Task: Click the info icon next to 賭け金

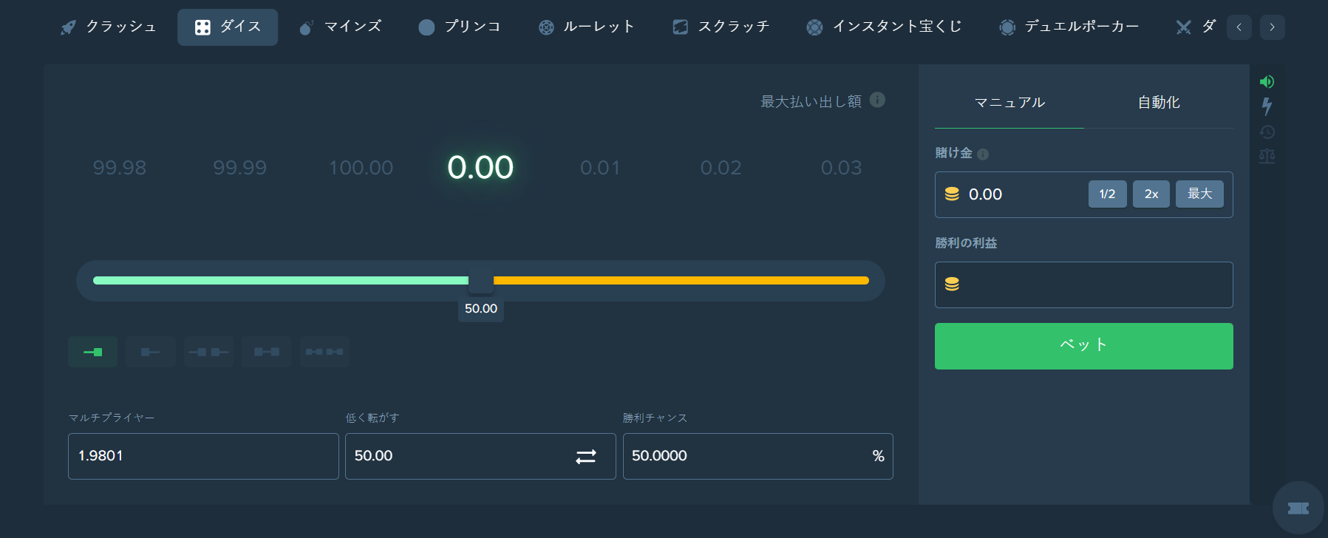Action: point(983,154)
